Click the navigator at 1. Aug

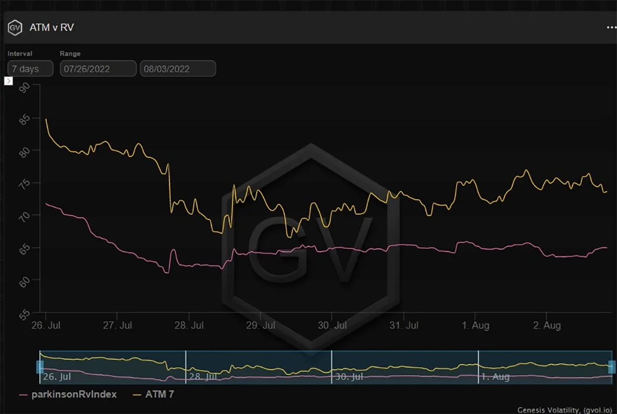pos(495,377)
